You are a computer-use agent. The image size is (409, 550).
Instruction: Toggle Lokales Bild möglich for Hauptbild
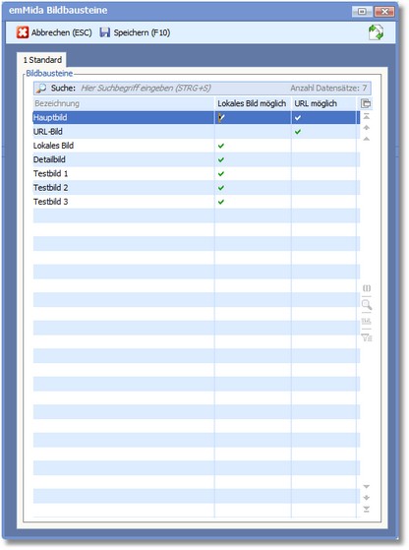(221, 117)
